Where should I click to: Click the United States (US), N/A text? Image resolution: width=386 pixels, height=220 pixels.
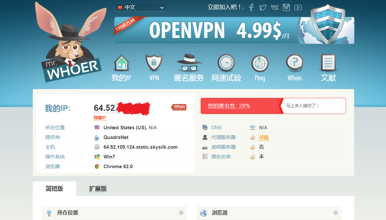130,128
